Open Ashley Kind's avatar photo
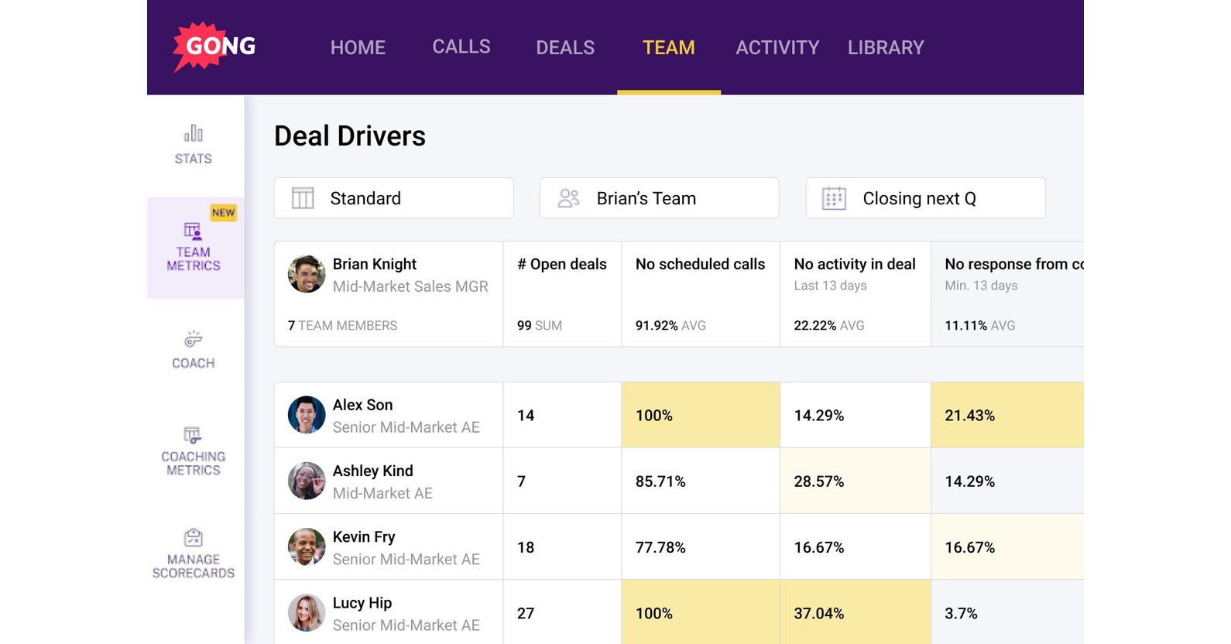Screen dimensions: 1231x644 point(307,481)
